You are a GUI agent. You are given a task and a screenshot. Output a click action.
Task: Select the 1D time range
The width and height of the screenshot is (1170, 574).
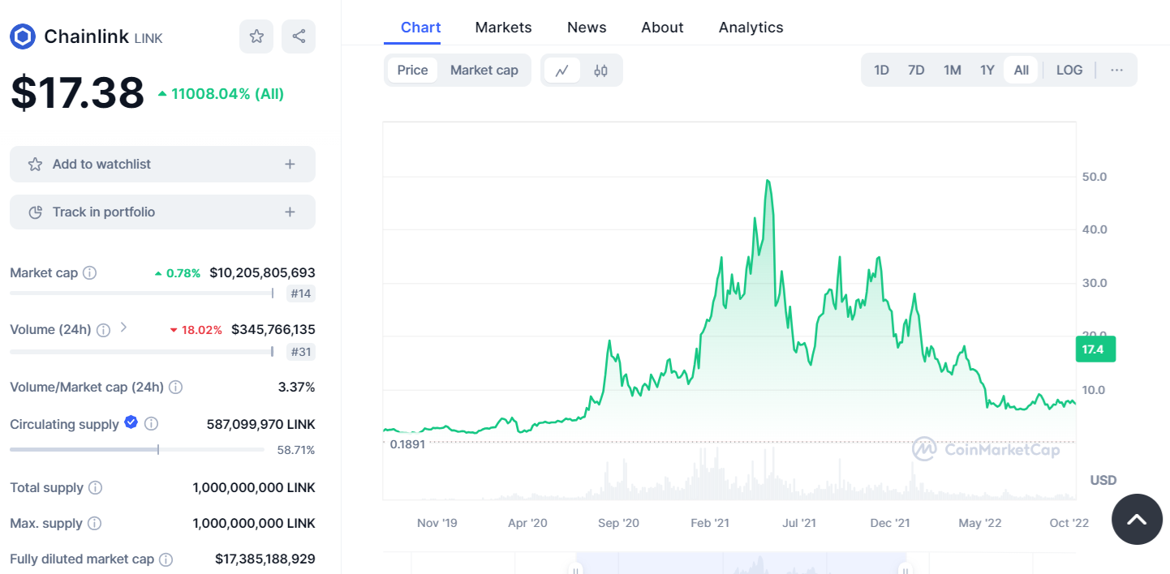(x=881, y=70)
